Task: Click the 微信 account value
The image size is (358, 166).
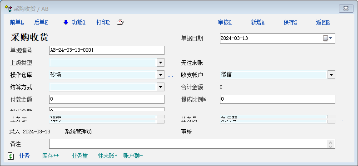Action: click(x=226, y=74)
